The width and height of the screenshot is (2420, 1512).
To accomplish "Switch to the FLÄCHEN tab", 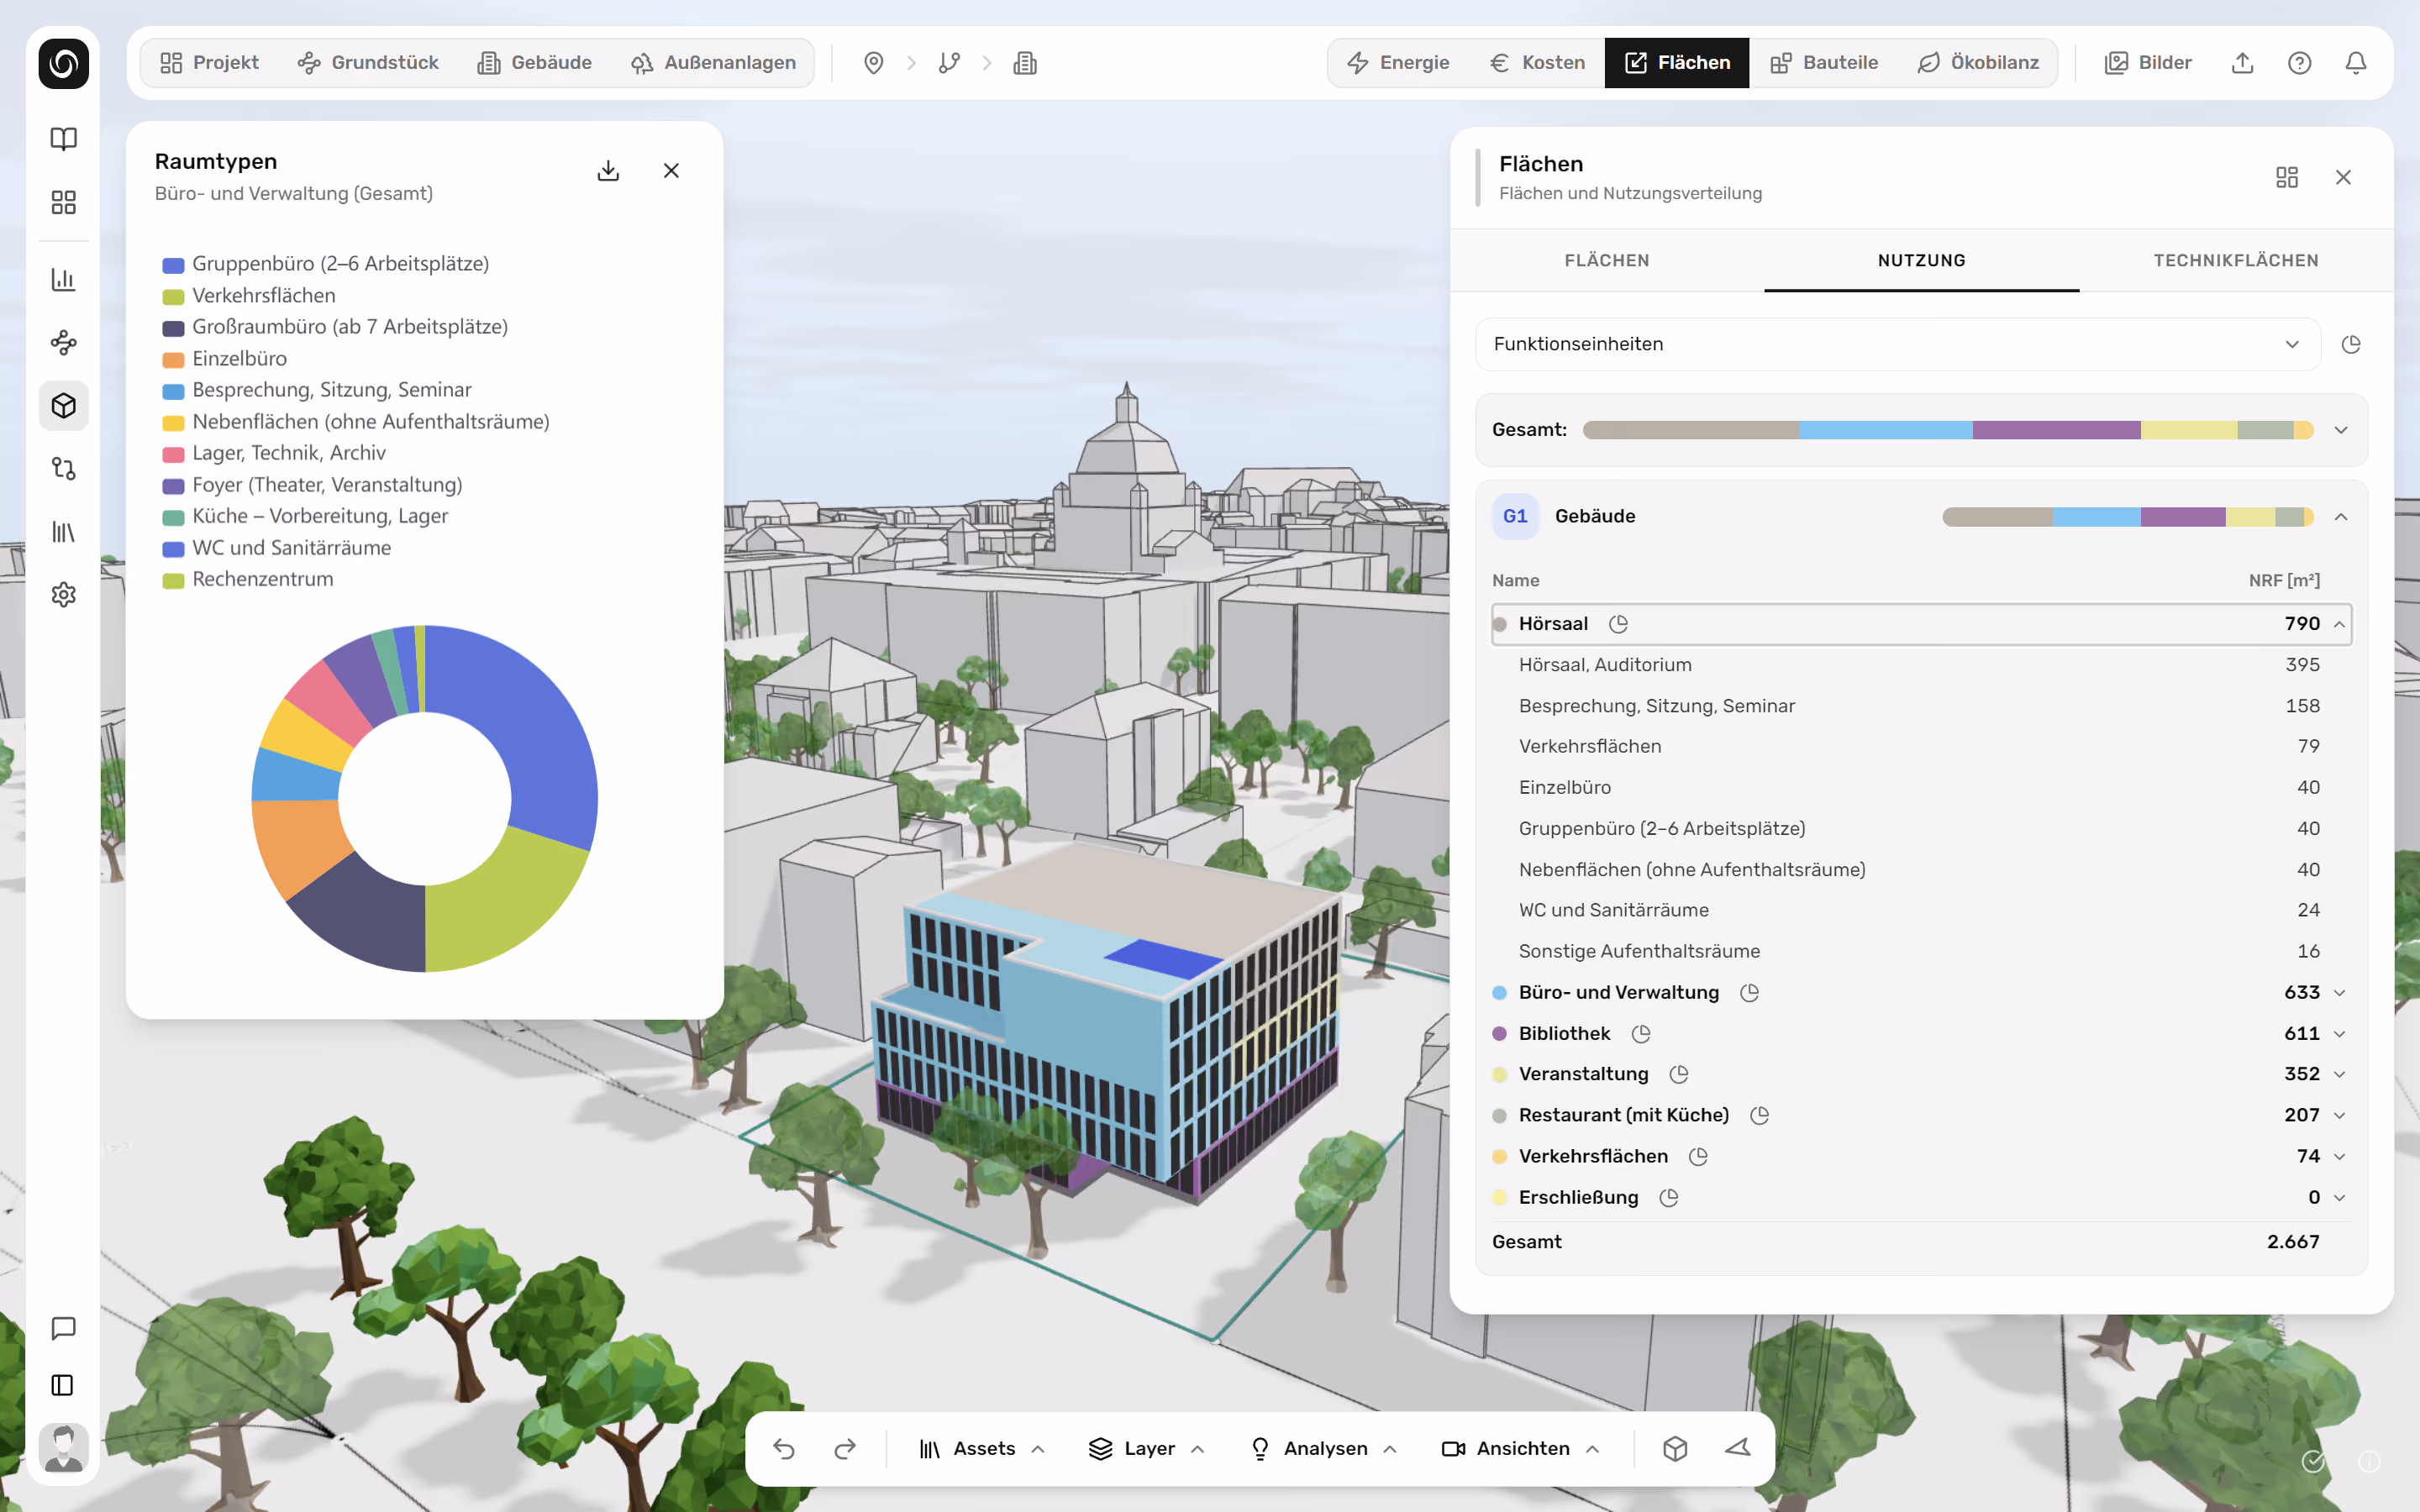I will (1607, 261).
